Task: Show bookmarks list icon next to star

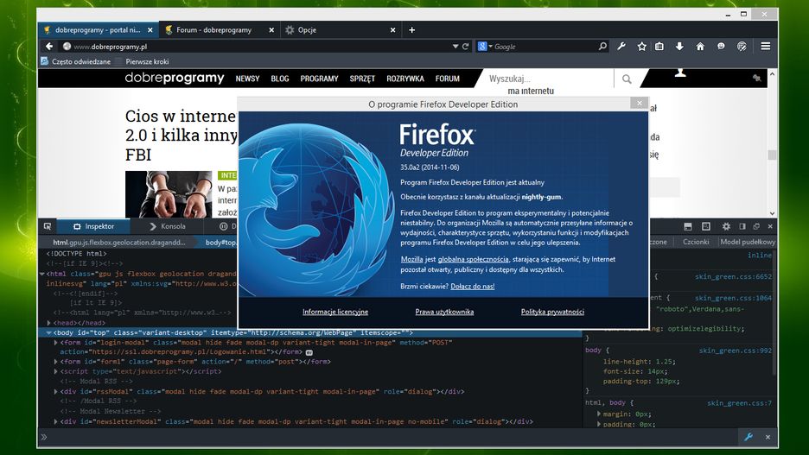Action: [659, 47]
